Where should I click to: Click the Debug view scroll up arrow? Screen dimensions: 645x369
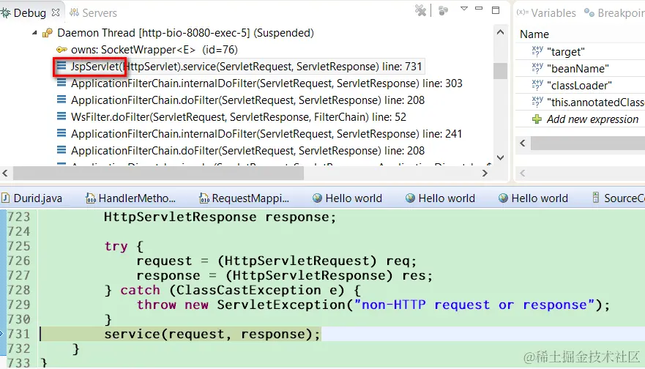pyautogui.click(x=500, y=32)
